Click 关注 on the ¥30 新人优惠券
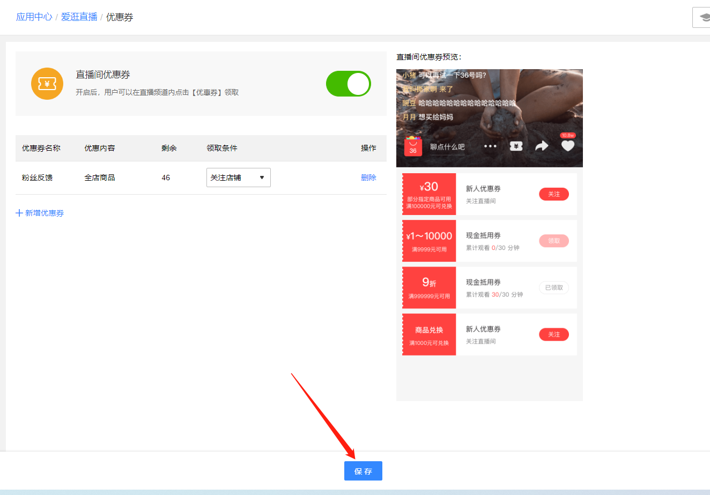The width and height of the screenshot is (710, 495). point(554,194)
